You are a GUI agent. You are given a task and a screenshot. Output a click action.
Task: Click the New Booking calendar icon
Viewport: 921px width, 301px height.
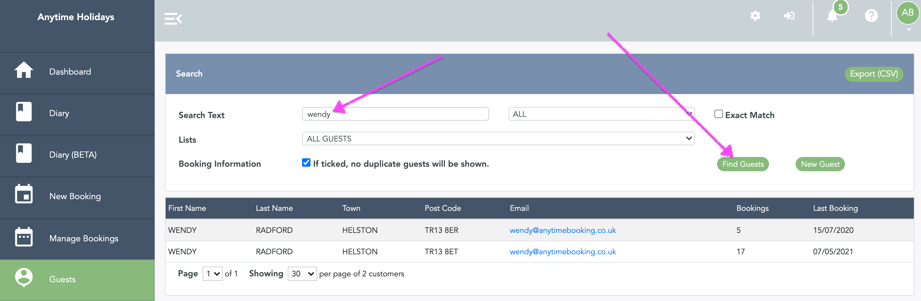[x=24, y=194]
